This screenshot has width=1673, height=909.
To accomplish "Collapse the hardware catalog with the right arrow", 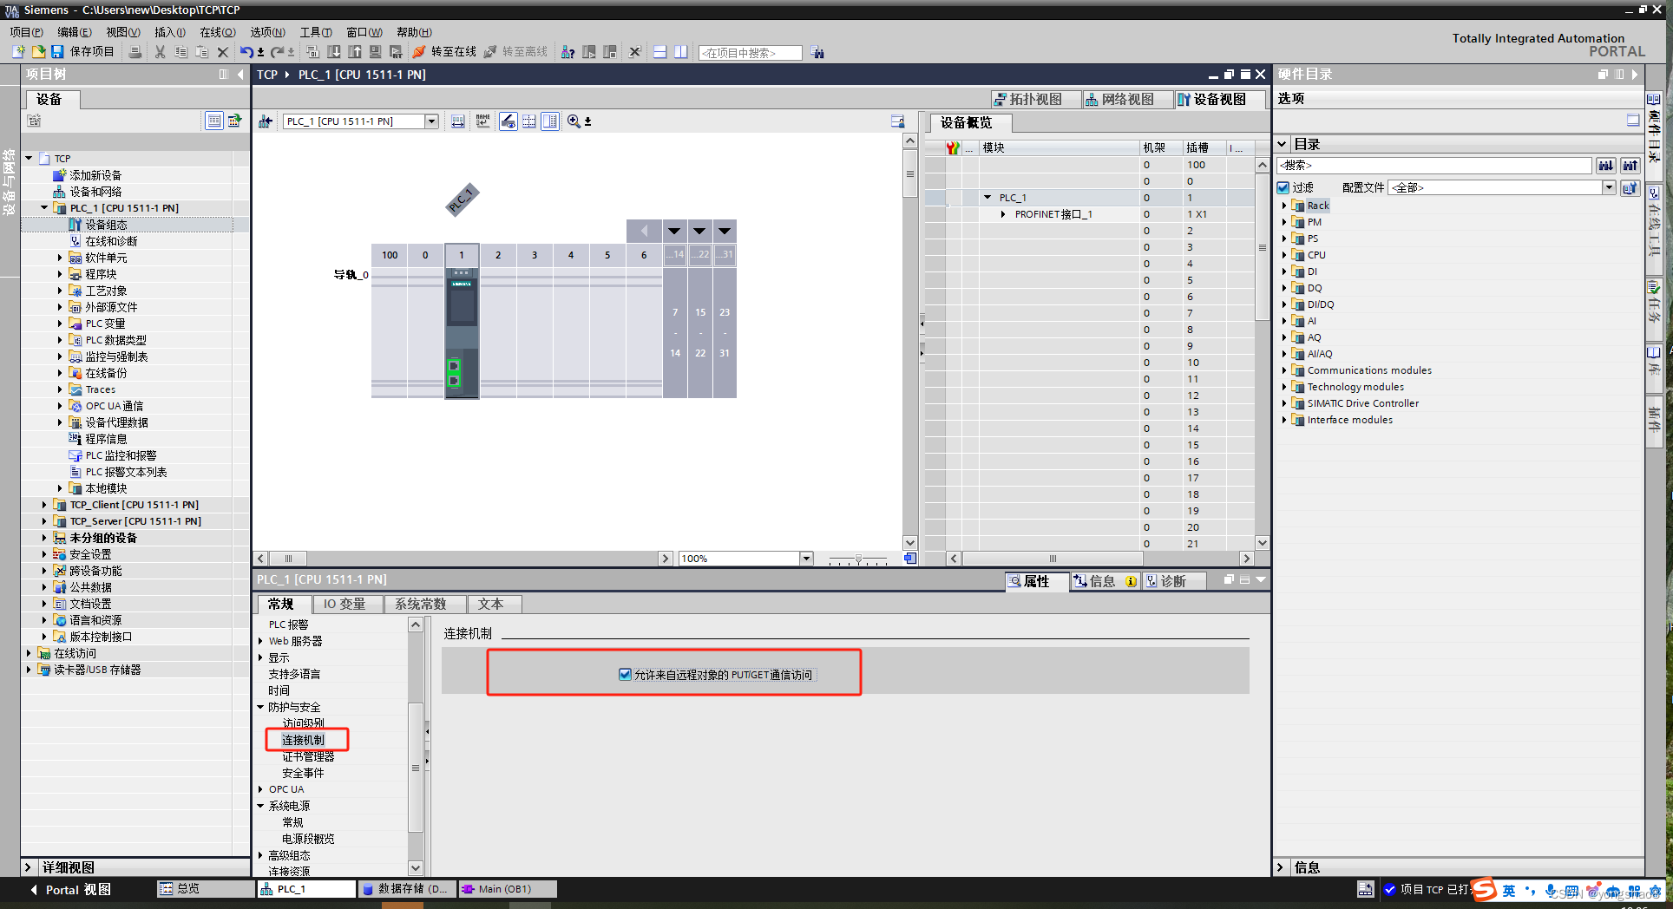I will coord(1635,75).
